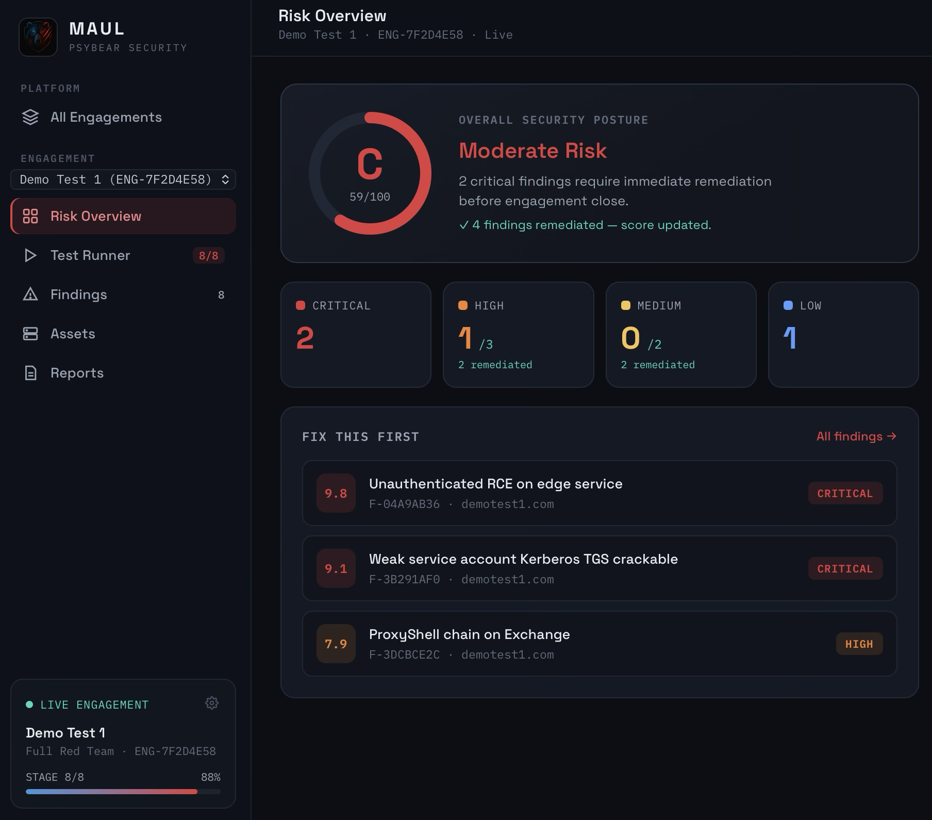
Task: Click the yellow Medium severity square
Action: 626,305
